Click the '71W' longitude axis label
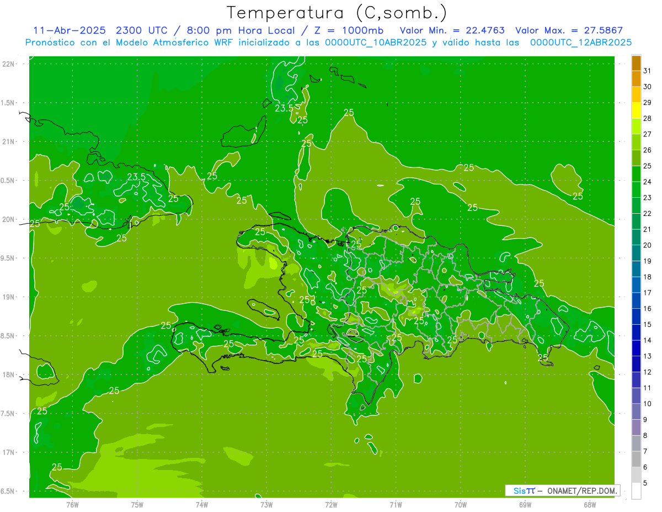 (x=396, y=504)
